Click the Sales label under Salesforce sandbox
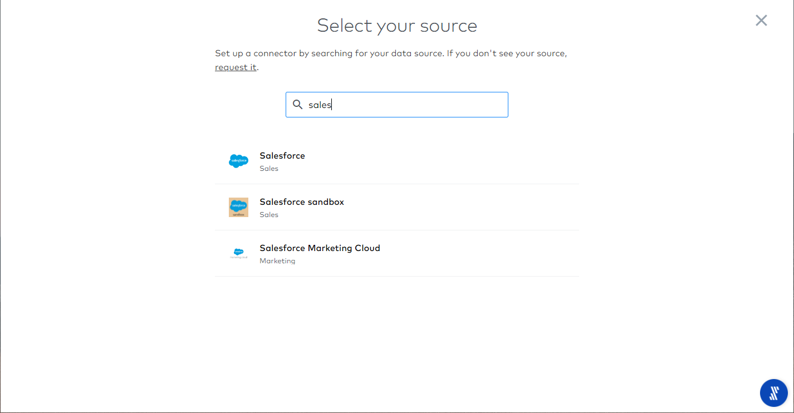 [x=268, y=214]
